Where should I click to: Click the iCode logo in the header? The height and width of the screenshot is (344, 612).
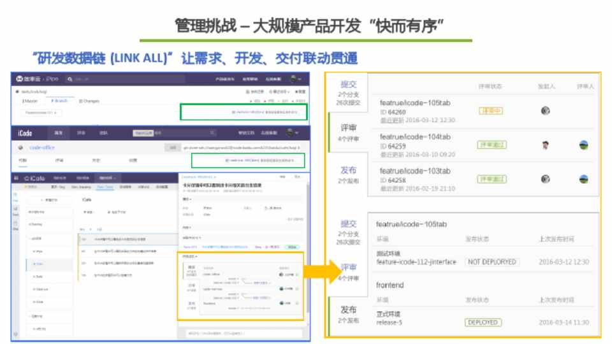click(27, 133)
